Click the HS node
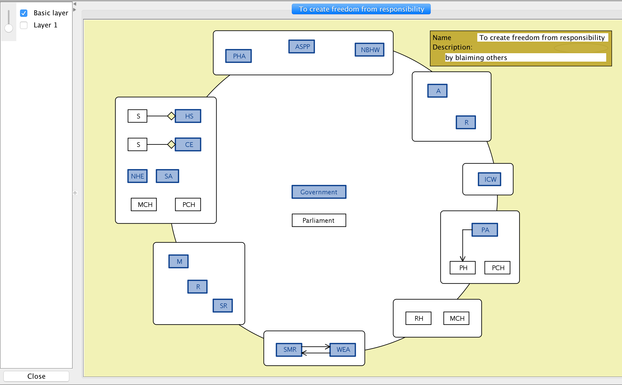 188,116
